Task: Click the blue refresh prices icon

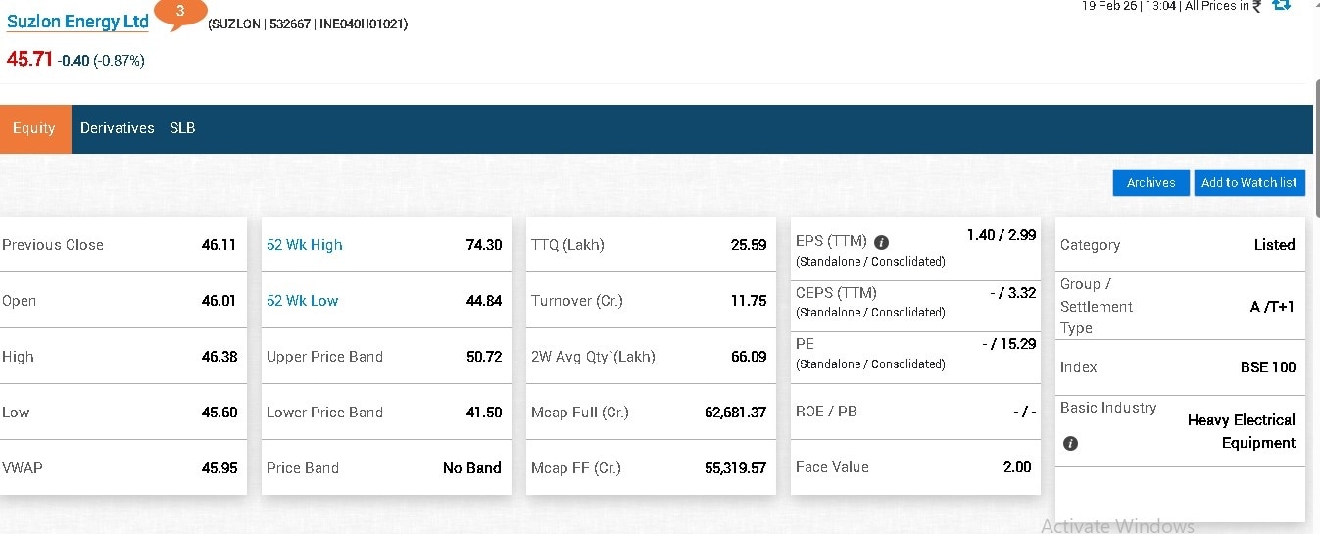Action: click(1280, 6)
